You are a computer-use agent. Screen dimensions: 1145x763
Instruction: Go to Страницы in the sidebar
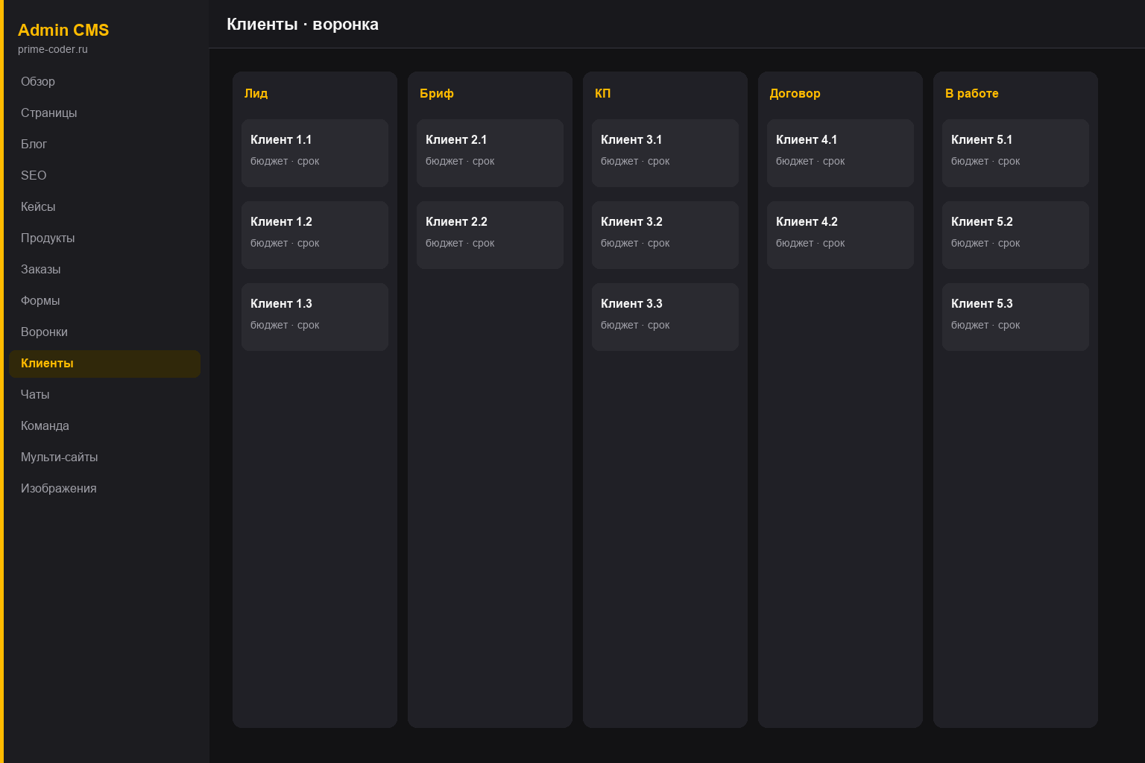tap(104, 113)
